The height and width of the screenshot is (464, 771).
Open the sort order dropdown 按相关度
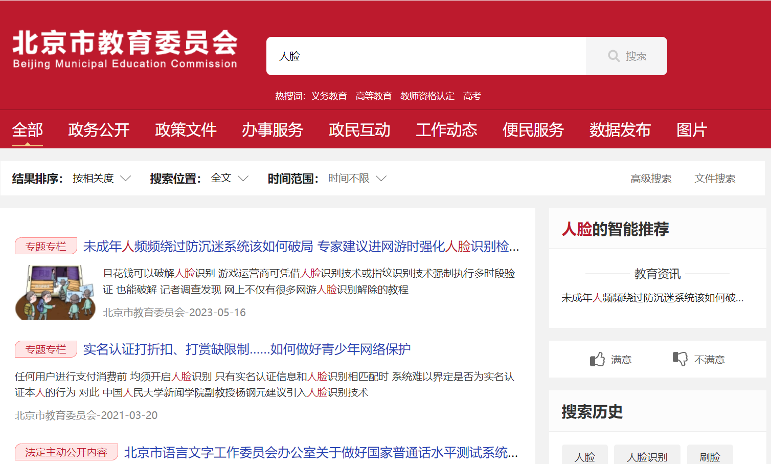coord(102,179)
